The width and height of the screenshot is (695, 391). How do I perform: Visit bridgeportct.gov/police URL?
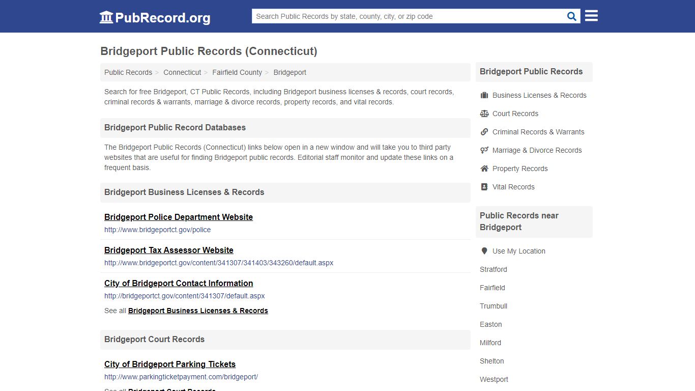[x=158, y=230]
